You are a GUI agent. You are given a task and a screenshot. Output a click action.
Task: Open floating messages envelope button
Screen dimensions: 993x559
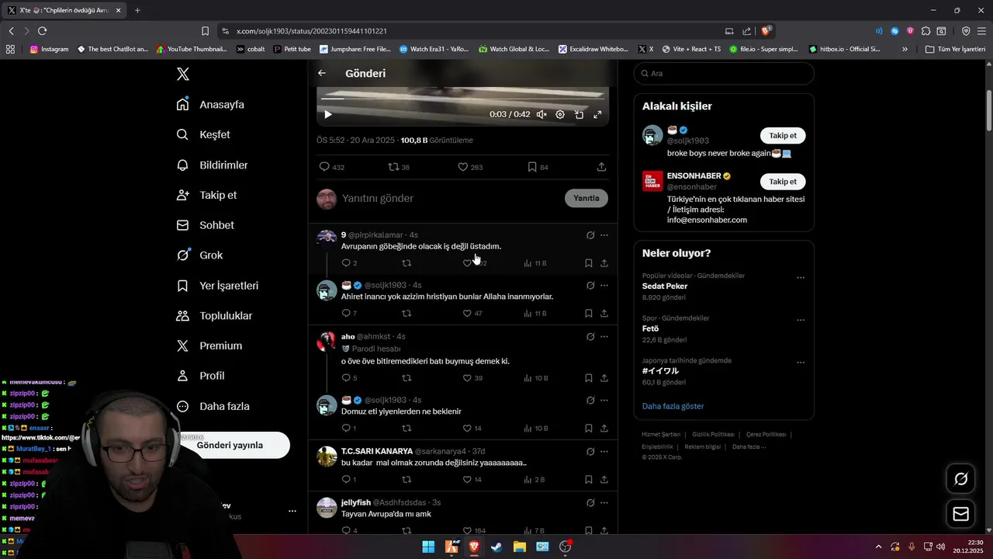click(960, 513)
